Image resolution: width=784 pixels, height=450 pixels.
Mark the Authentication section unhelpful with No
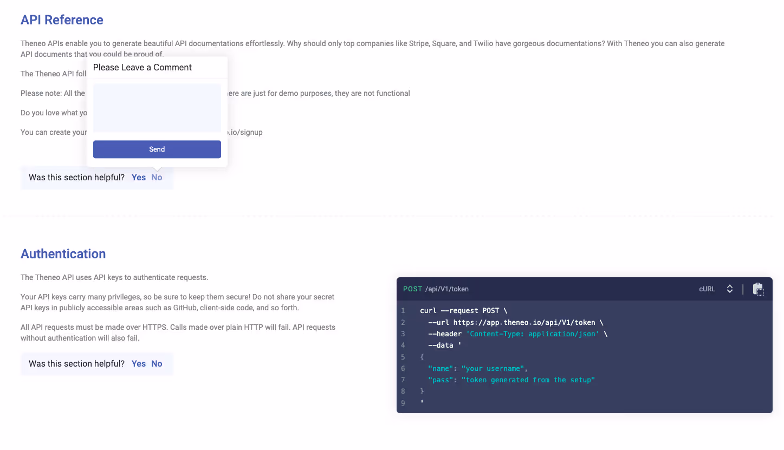click(x=157, y=363)
